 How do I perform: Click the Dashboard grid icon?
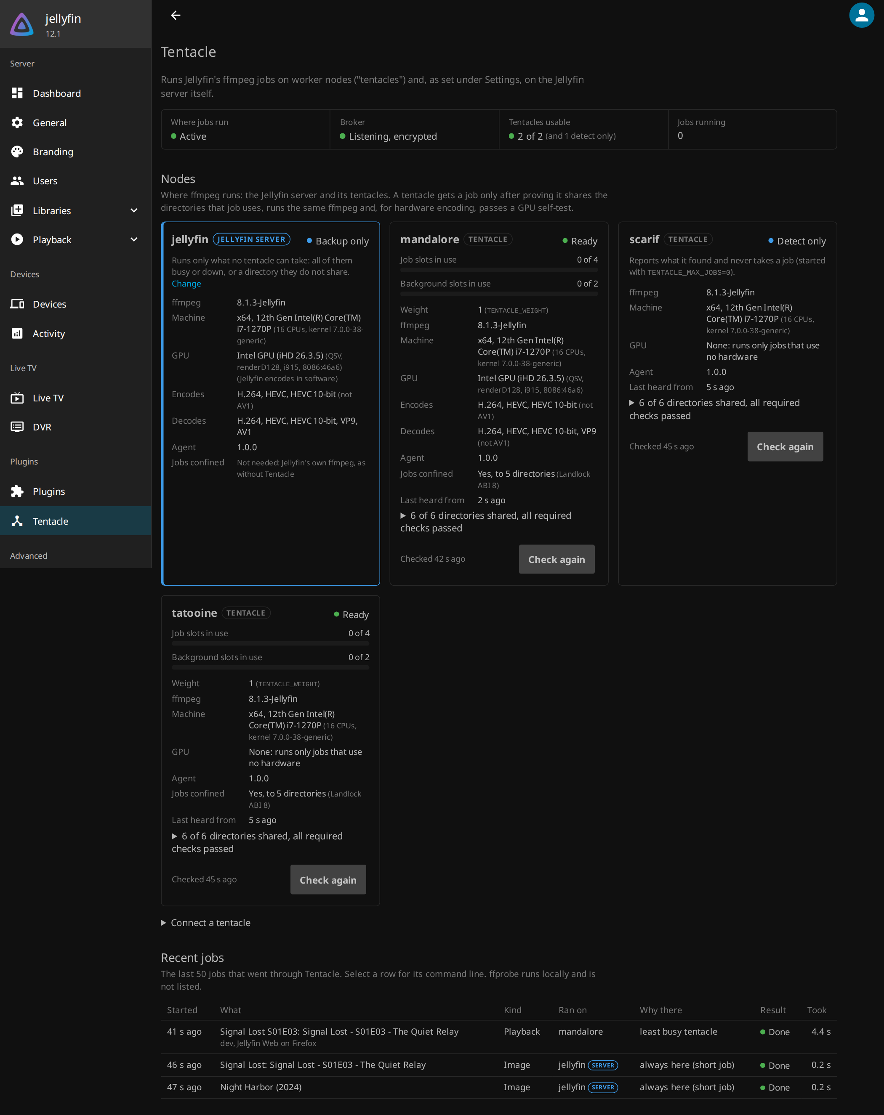pos(17,93)
